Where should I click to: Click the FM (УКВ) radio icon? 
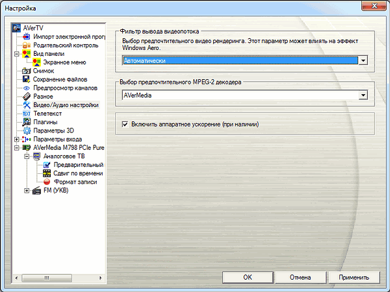(x=36, y=190)
